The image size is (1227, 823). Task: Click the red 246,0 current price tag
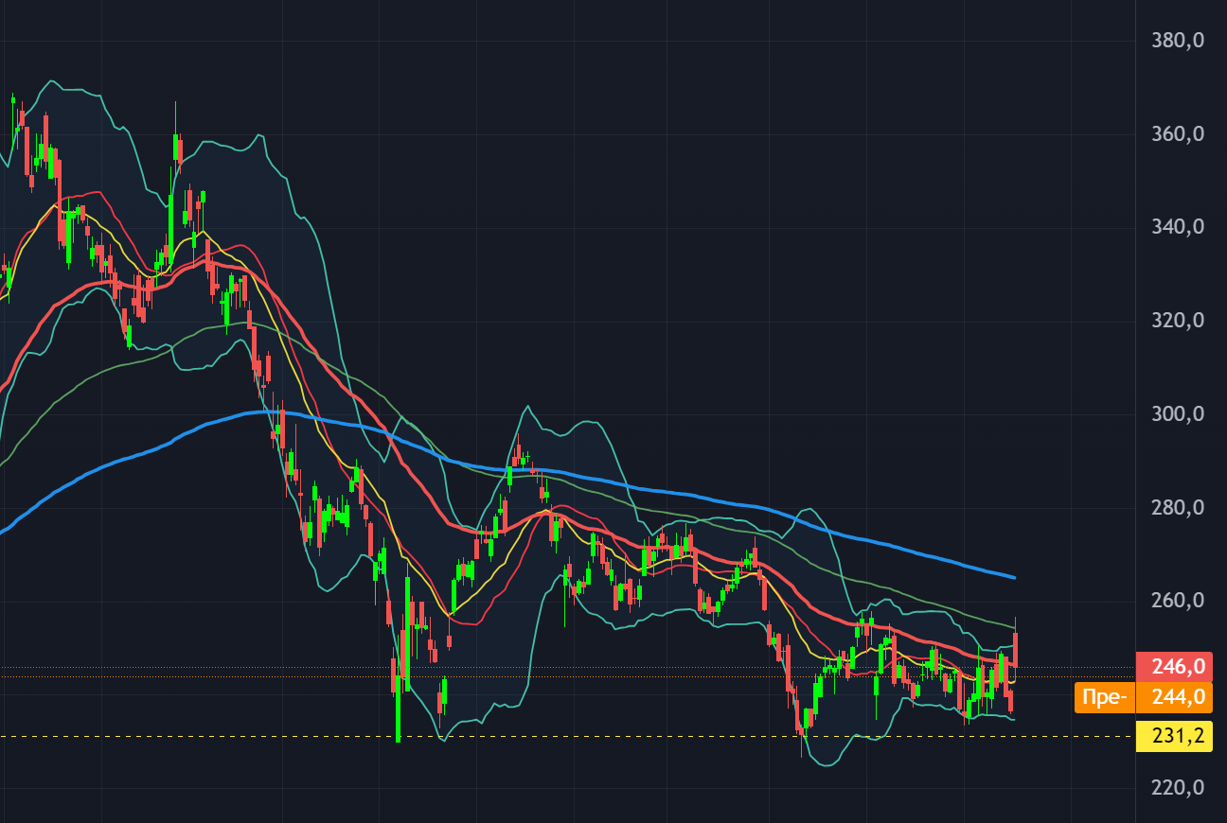(x=1176, y=667)
